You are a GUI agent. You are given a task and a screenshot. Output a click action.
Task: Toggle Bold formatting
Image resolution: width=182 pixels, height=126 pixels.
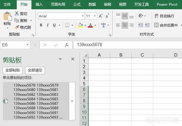[41, 25]
